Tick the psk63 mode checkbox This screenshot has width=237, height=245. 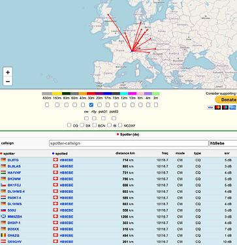(x=114, y=118)
